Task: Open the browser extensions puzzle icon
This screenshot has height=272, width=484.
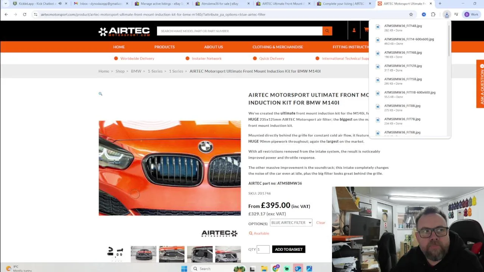Action: pyautogui.click(x=433, y=14)
